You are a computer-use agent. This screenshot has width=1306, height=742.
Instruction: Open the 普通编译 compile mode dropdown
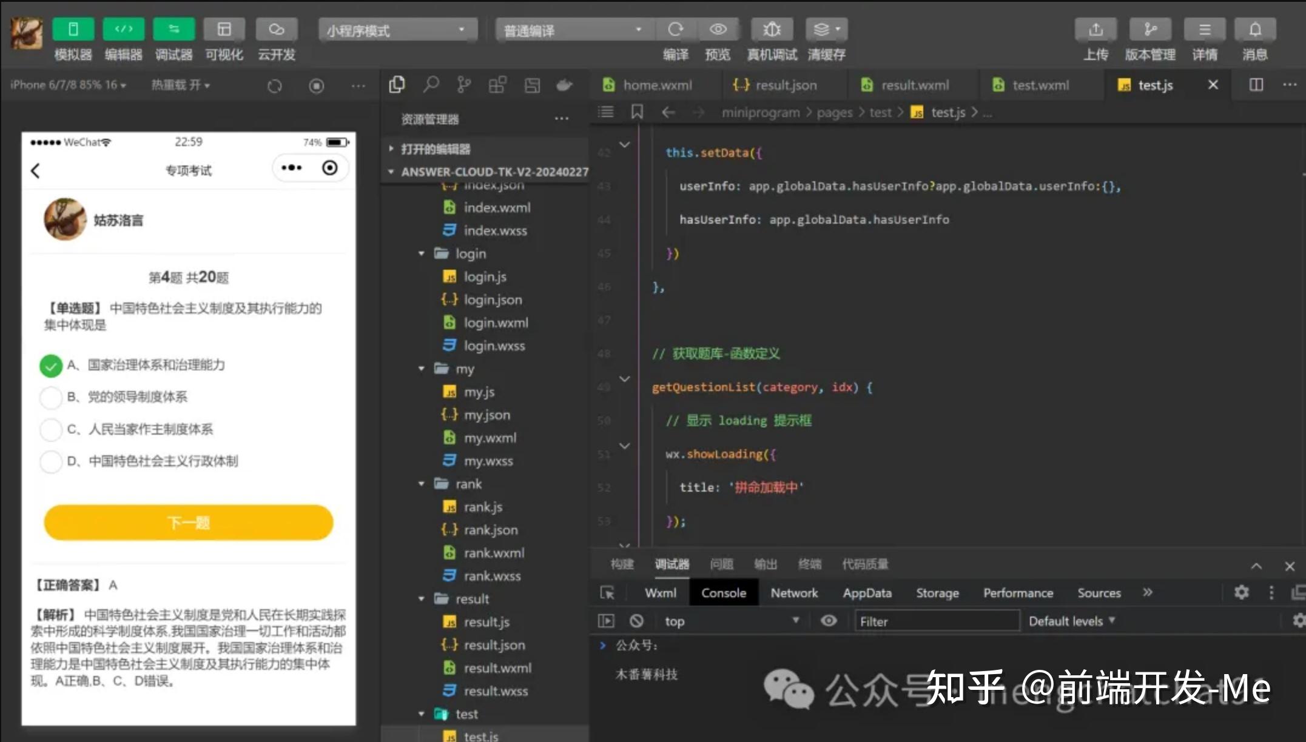[x=570, y=28]
